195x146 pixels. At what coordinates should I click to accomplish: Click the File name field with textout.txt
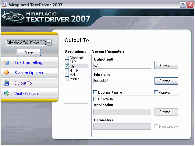click(x=122, y=81)
